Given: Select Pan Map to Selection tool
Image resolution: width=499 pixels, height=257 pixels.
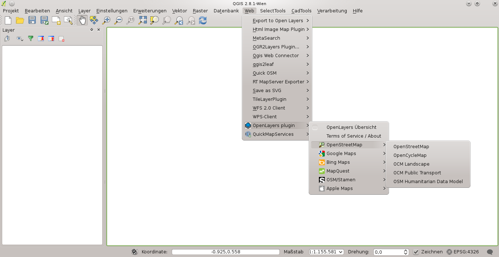Looking at the screenshot, I should (94, 20).
